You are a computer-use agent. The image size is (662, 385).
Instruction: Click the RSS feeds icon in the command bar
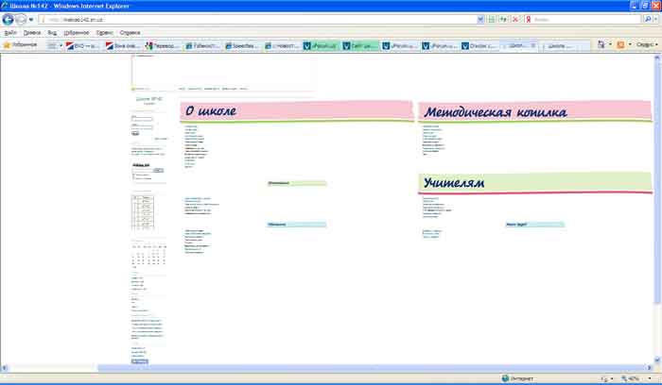[619, 44]
